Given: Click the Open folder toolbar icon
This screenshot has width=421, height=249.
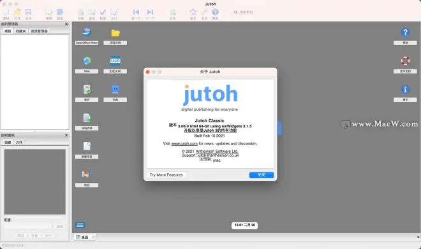Looking at the screenshot, I should [x=17, y=12].
